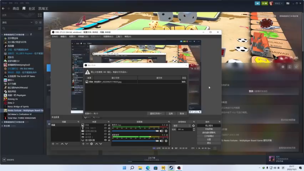The height and width of the screenshot is (171, 304).
Task: Go back with Steam back arrow
Action: 3,8
